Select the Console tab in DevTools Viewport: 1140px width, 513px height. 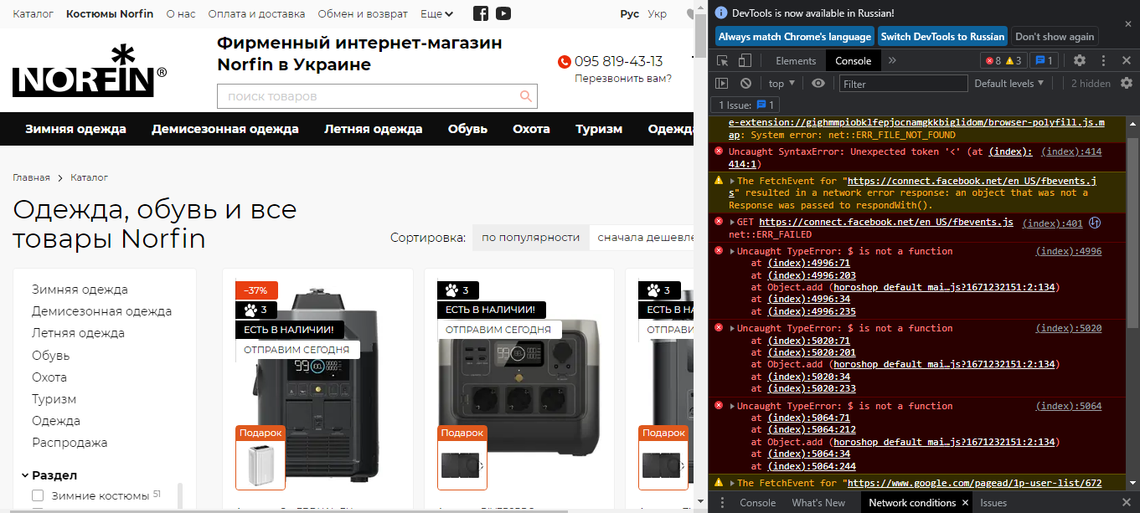coord(853,60)
